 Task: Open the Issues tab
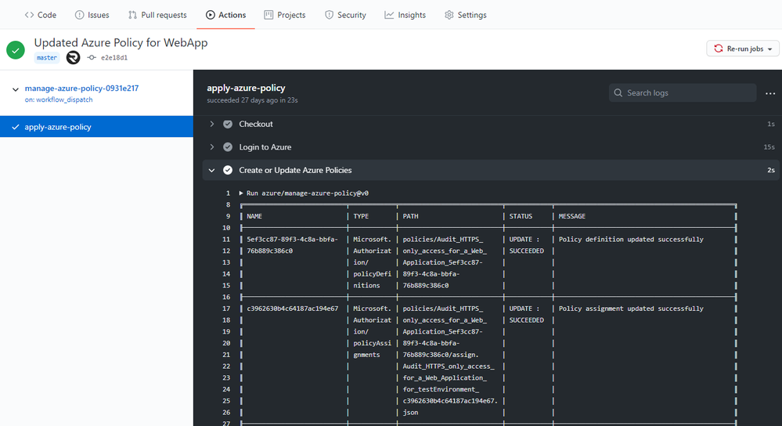pos(92,15)
